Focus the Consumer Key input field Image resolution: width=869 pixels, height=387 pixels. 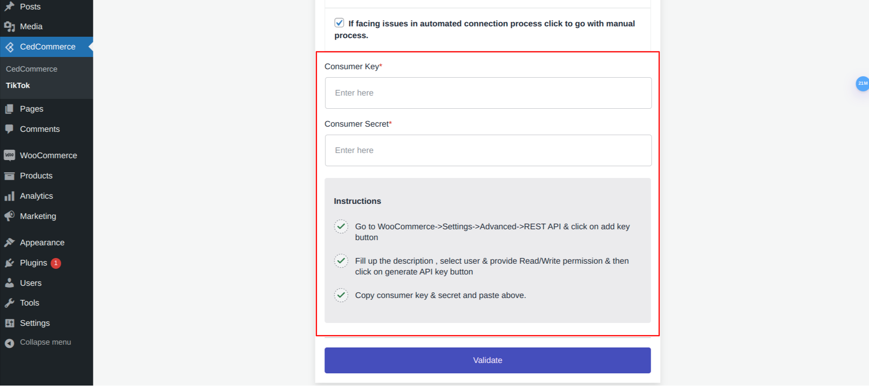[x=488, y=93]
